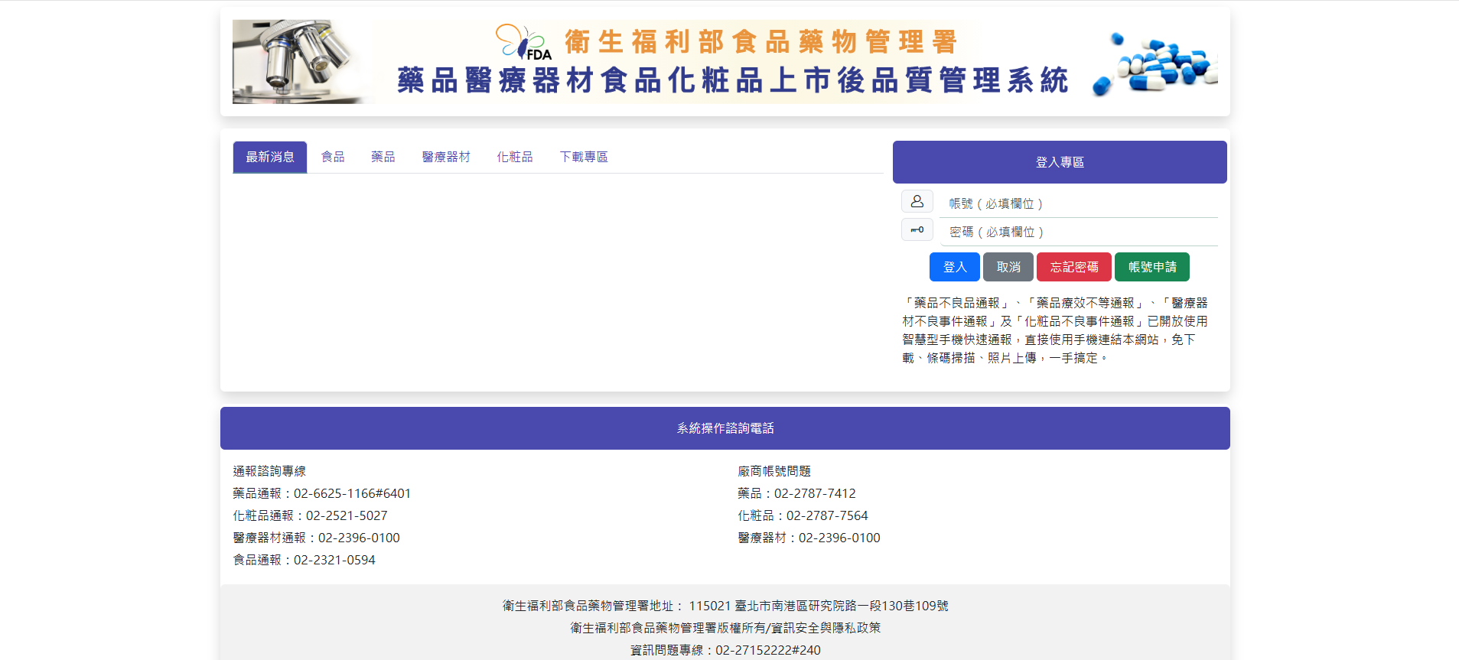This screenshot has height=660, width=1459.
Task: Click the 資訊問題專線：02-27152222#240 line
Action: point(725,650)
